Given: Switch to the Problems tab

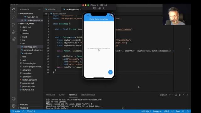Looking at the screenshot, I should pyautogui.click(x=51, y=95).
